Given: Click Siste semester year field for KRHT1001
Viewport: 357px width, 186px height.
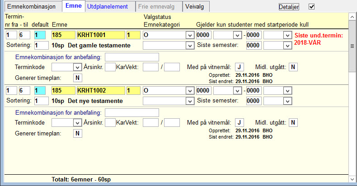Looking at the screenshot, I should (254, 46).
